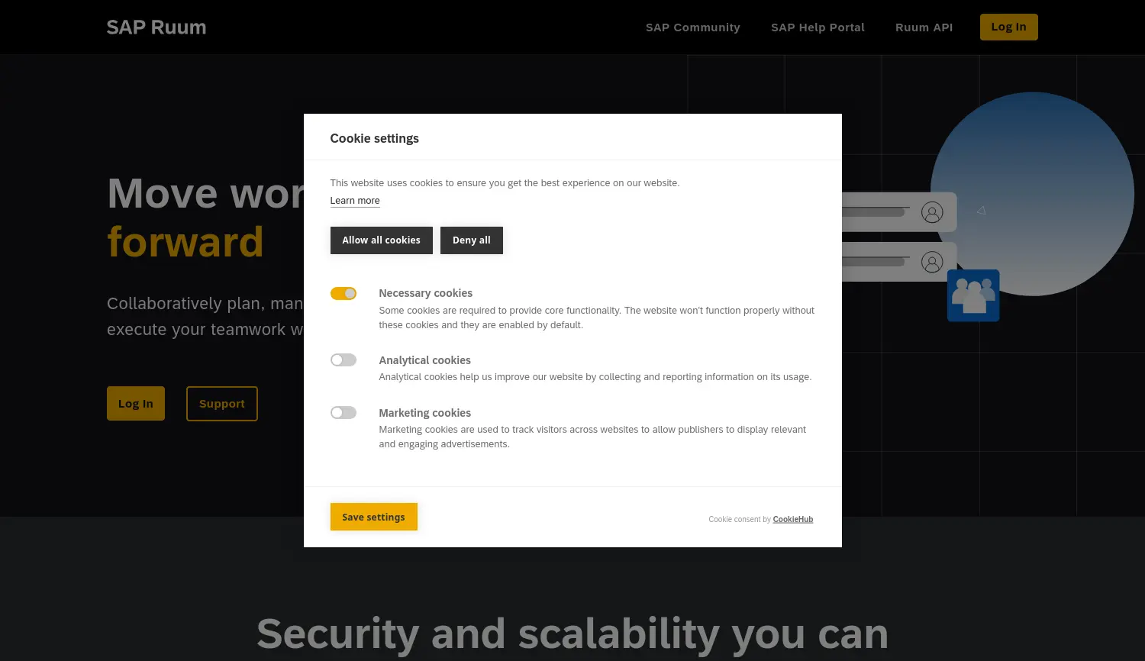Save the cookie settings
Image resolution: width=1145 pixels, height=661 pixels.
tap(373, 517)
